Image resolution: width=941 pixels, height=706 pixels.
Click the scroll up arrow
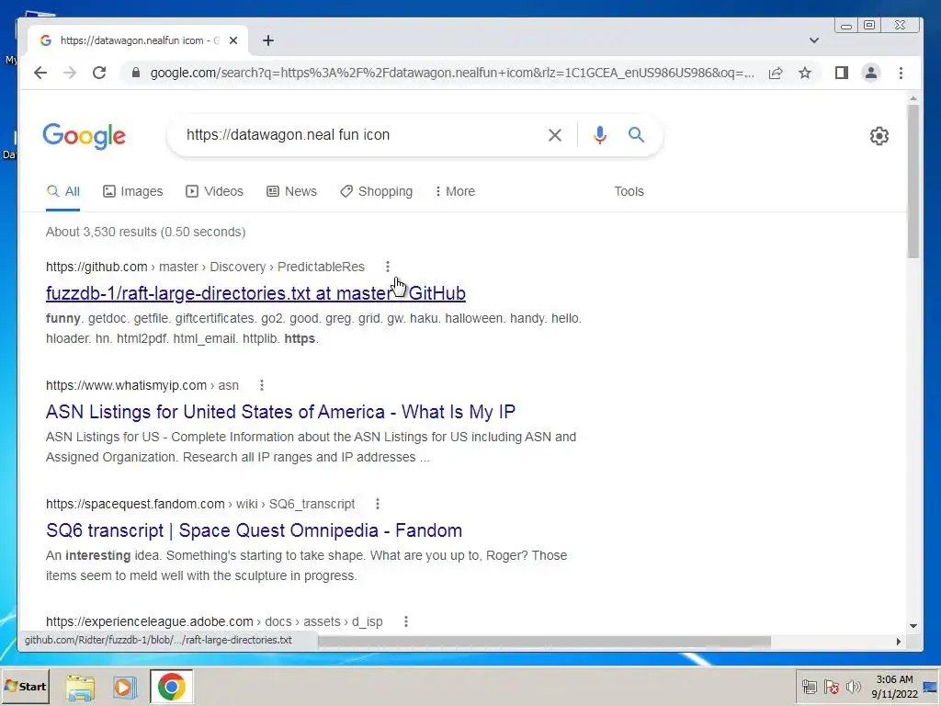coord(913,97)
